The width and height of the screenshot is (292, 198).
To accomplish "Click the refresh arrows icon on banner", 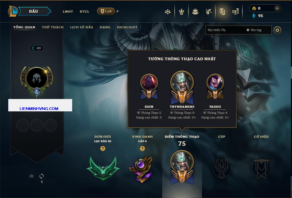I will [42, 176].
